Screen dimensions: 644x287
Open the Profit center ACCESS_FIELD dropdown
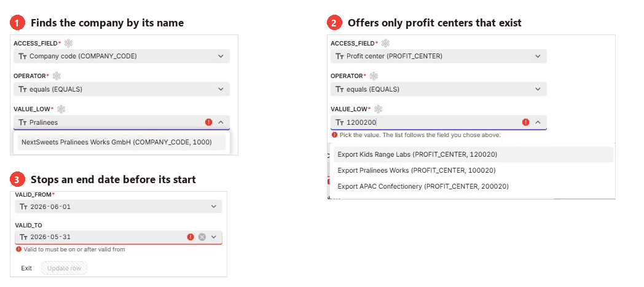(439, 57)
